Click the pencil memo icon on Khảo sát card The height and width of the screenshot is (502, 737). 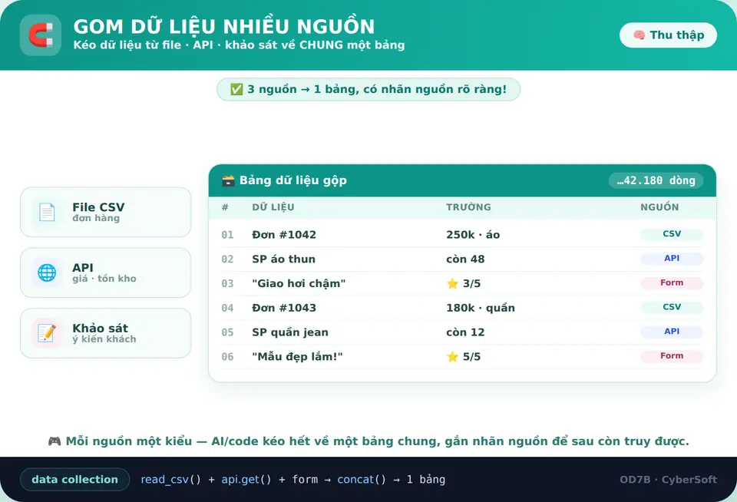tap(47, 333)
